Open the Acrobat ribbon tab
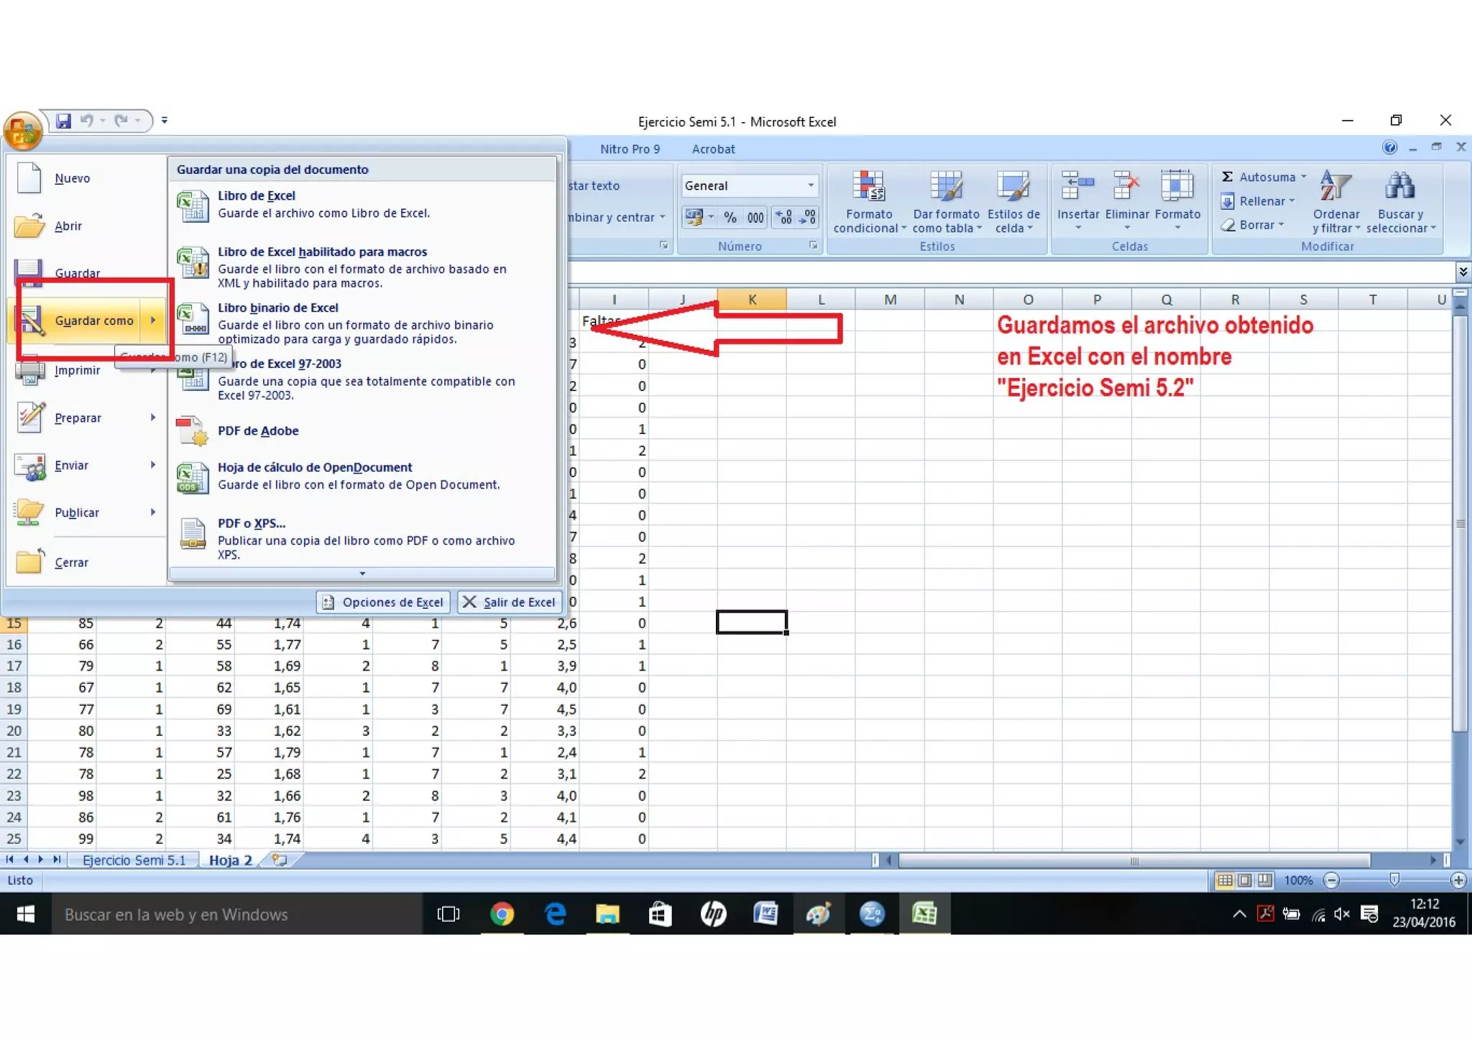 (x=713, y=149)
